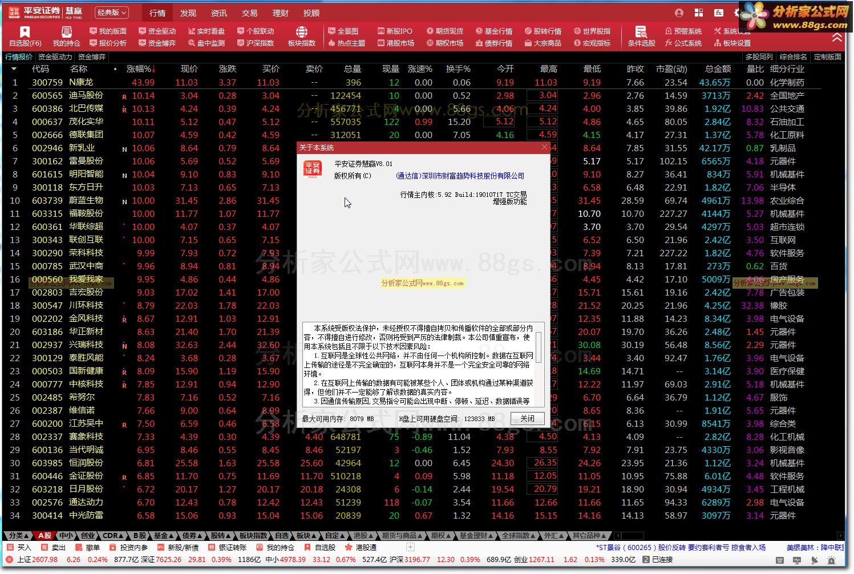Open 板块设置 toolbar item

[732, 43]
